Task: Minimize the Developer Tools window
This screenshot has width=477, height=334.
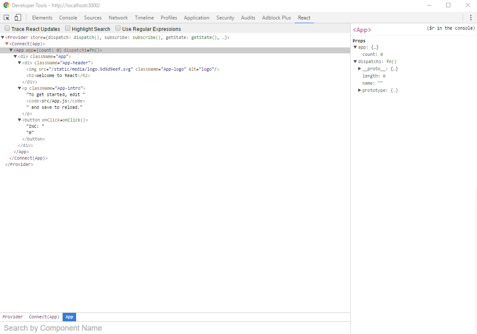Action: point(429,5)
